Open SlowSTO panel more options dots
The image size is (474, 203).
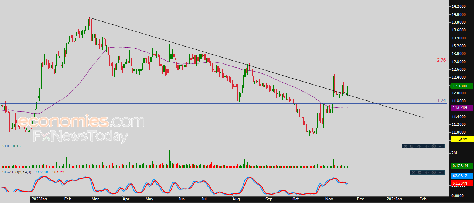(440, 172)
